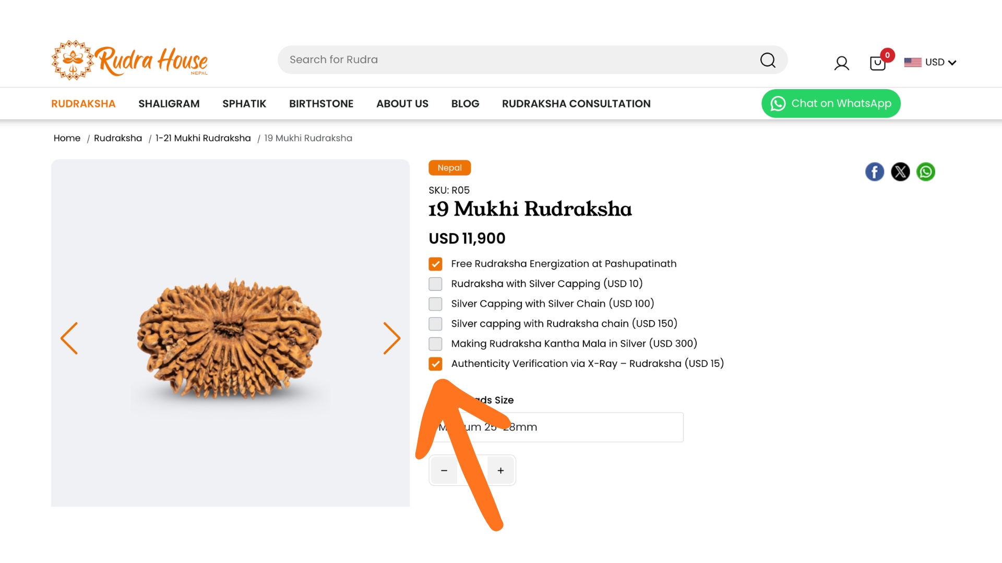Open the user account icon
This screenshot has height=563, width=1002.
[x=841, y=63]
